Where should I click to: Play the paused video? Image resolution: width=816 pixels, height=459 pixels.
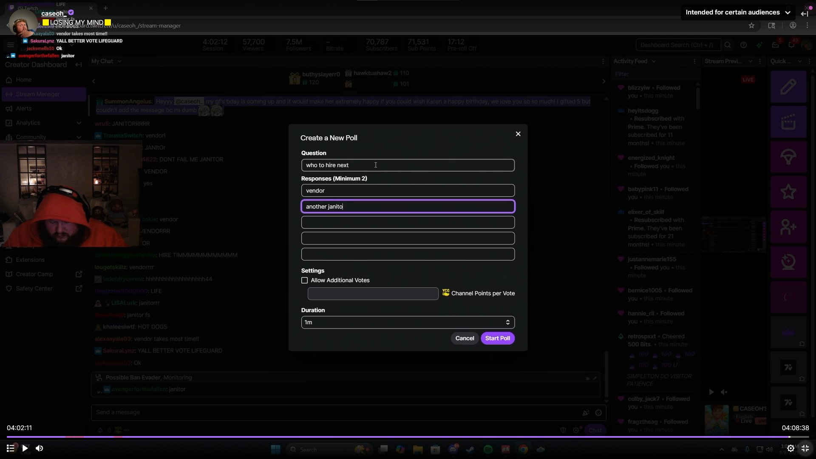click(25, 448)
